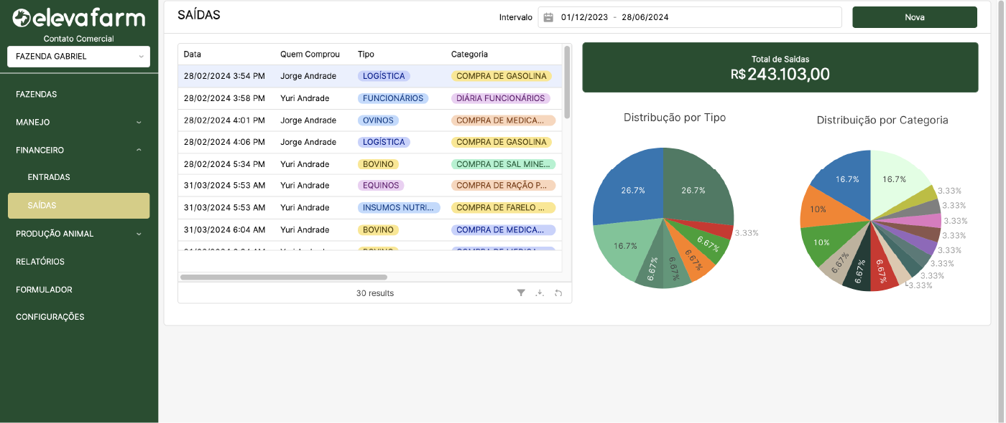Sort table by the Data column header
The image size is (1006, 423).
(193, 54)
